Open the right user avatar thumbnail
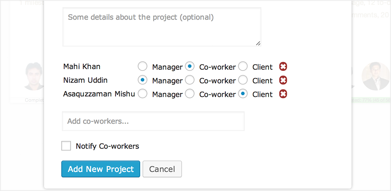The width and height of the screenshot is (391, 191). pyautogui.click(x=376, y=76)
